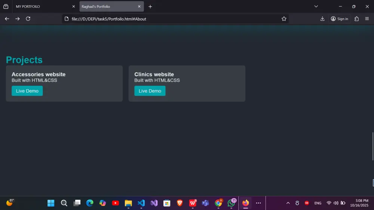
Task: Open a new browser tab
Action: pos(150,6)
